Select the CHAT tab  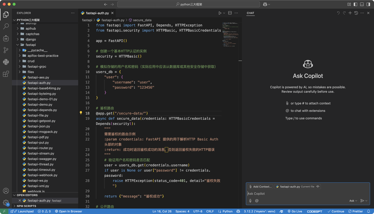pos(250,13)
